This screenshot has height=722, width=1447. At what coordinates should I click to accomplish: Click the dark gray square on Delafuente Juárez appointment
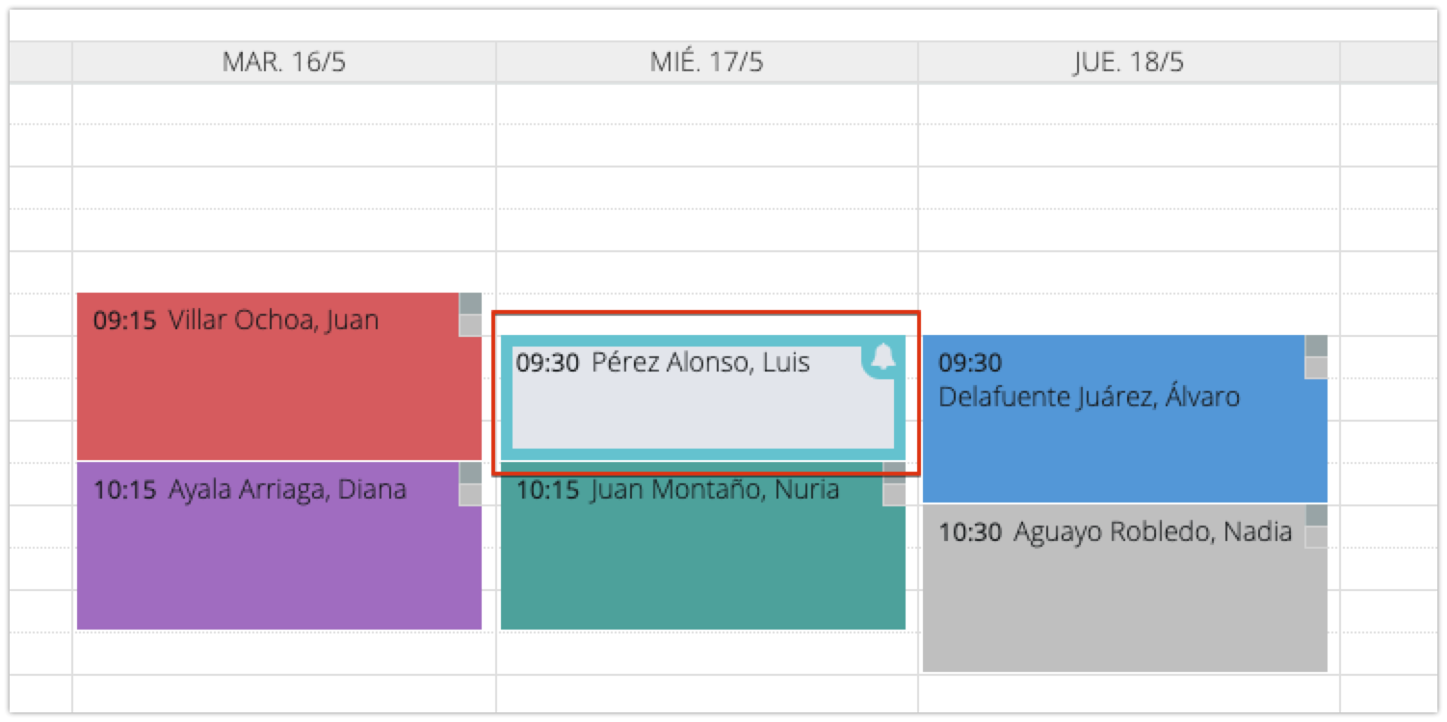tap(1316, 346)
